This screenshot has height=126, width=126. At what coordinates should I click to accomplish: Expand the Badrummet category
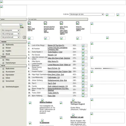[3, 69]
